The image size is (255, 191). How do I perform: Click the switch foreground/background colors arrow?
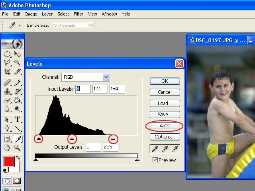18,158
